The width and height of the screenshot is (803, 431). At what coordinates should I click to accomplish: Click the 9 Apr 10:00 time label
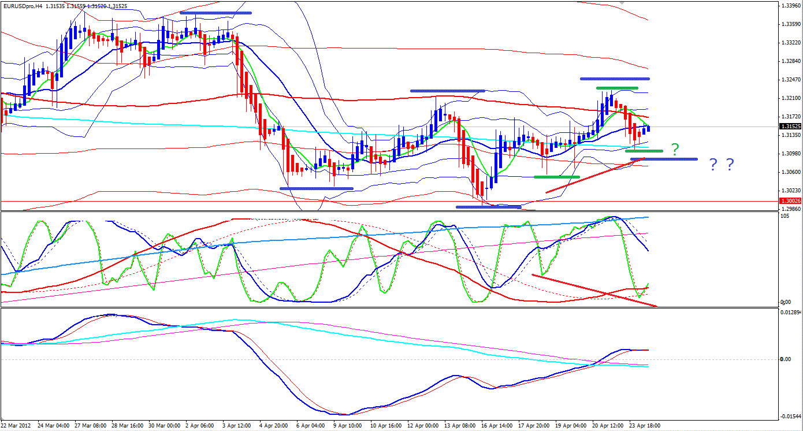click(x=349, y=425)
